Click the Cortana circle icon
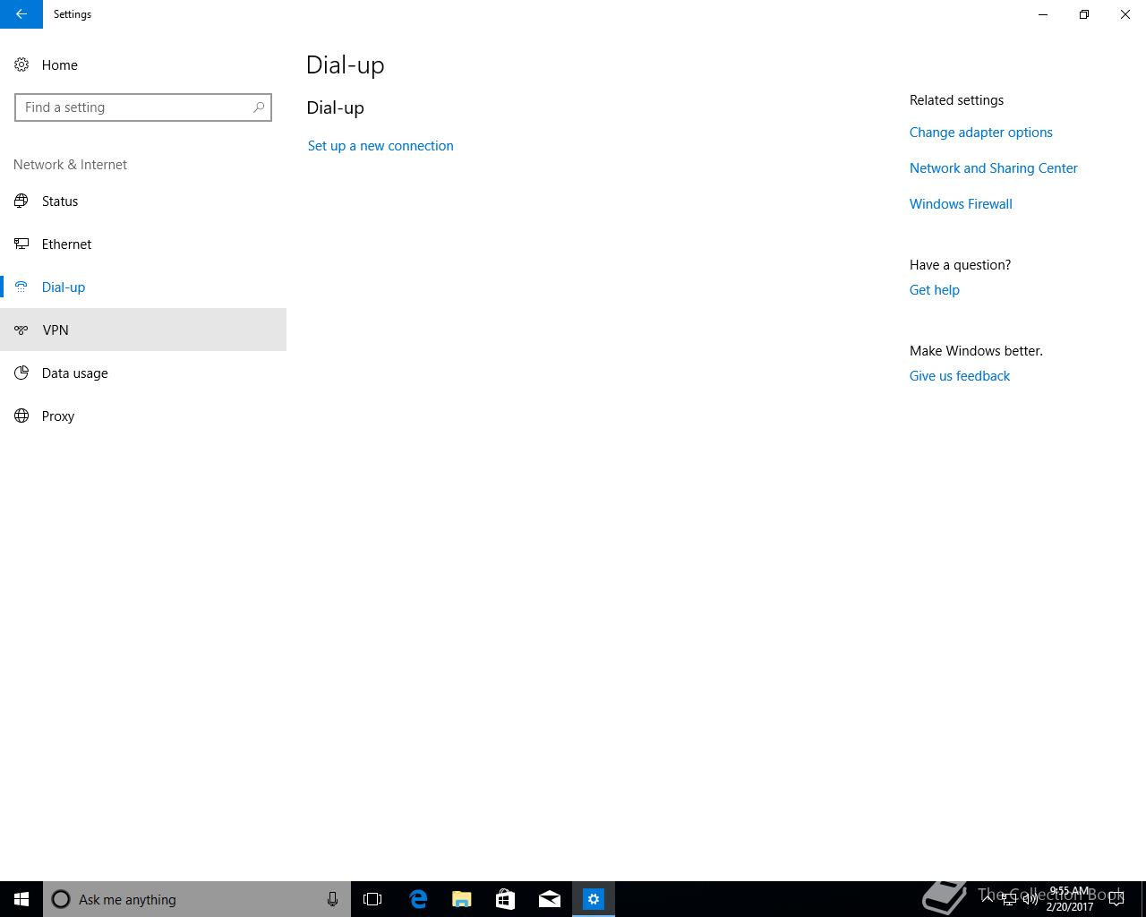The image size is (1146, 917). click(x=61, y=899)
